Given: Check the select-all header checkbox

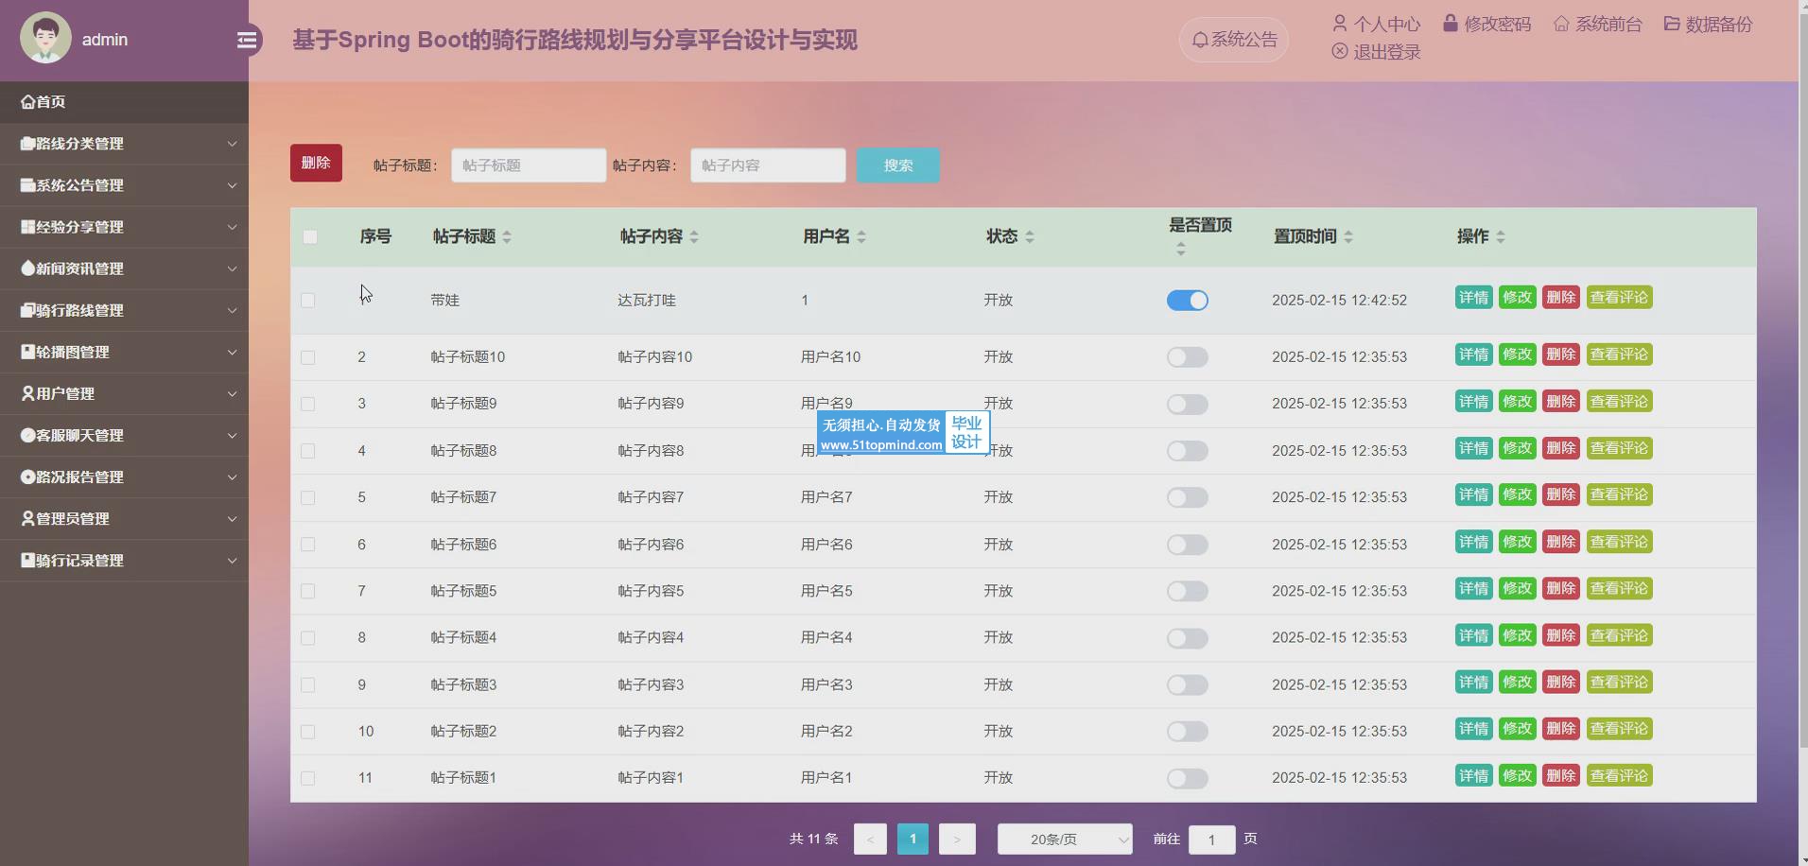Looking at the screenshot, I should click(x=310, y=237).
